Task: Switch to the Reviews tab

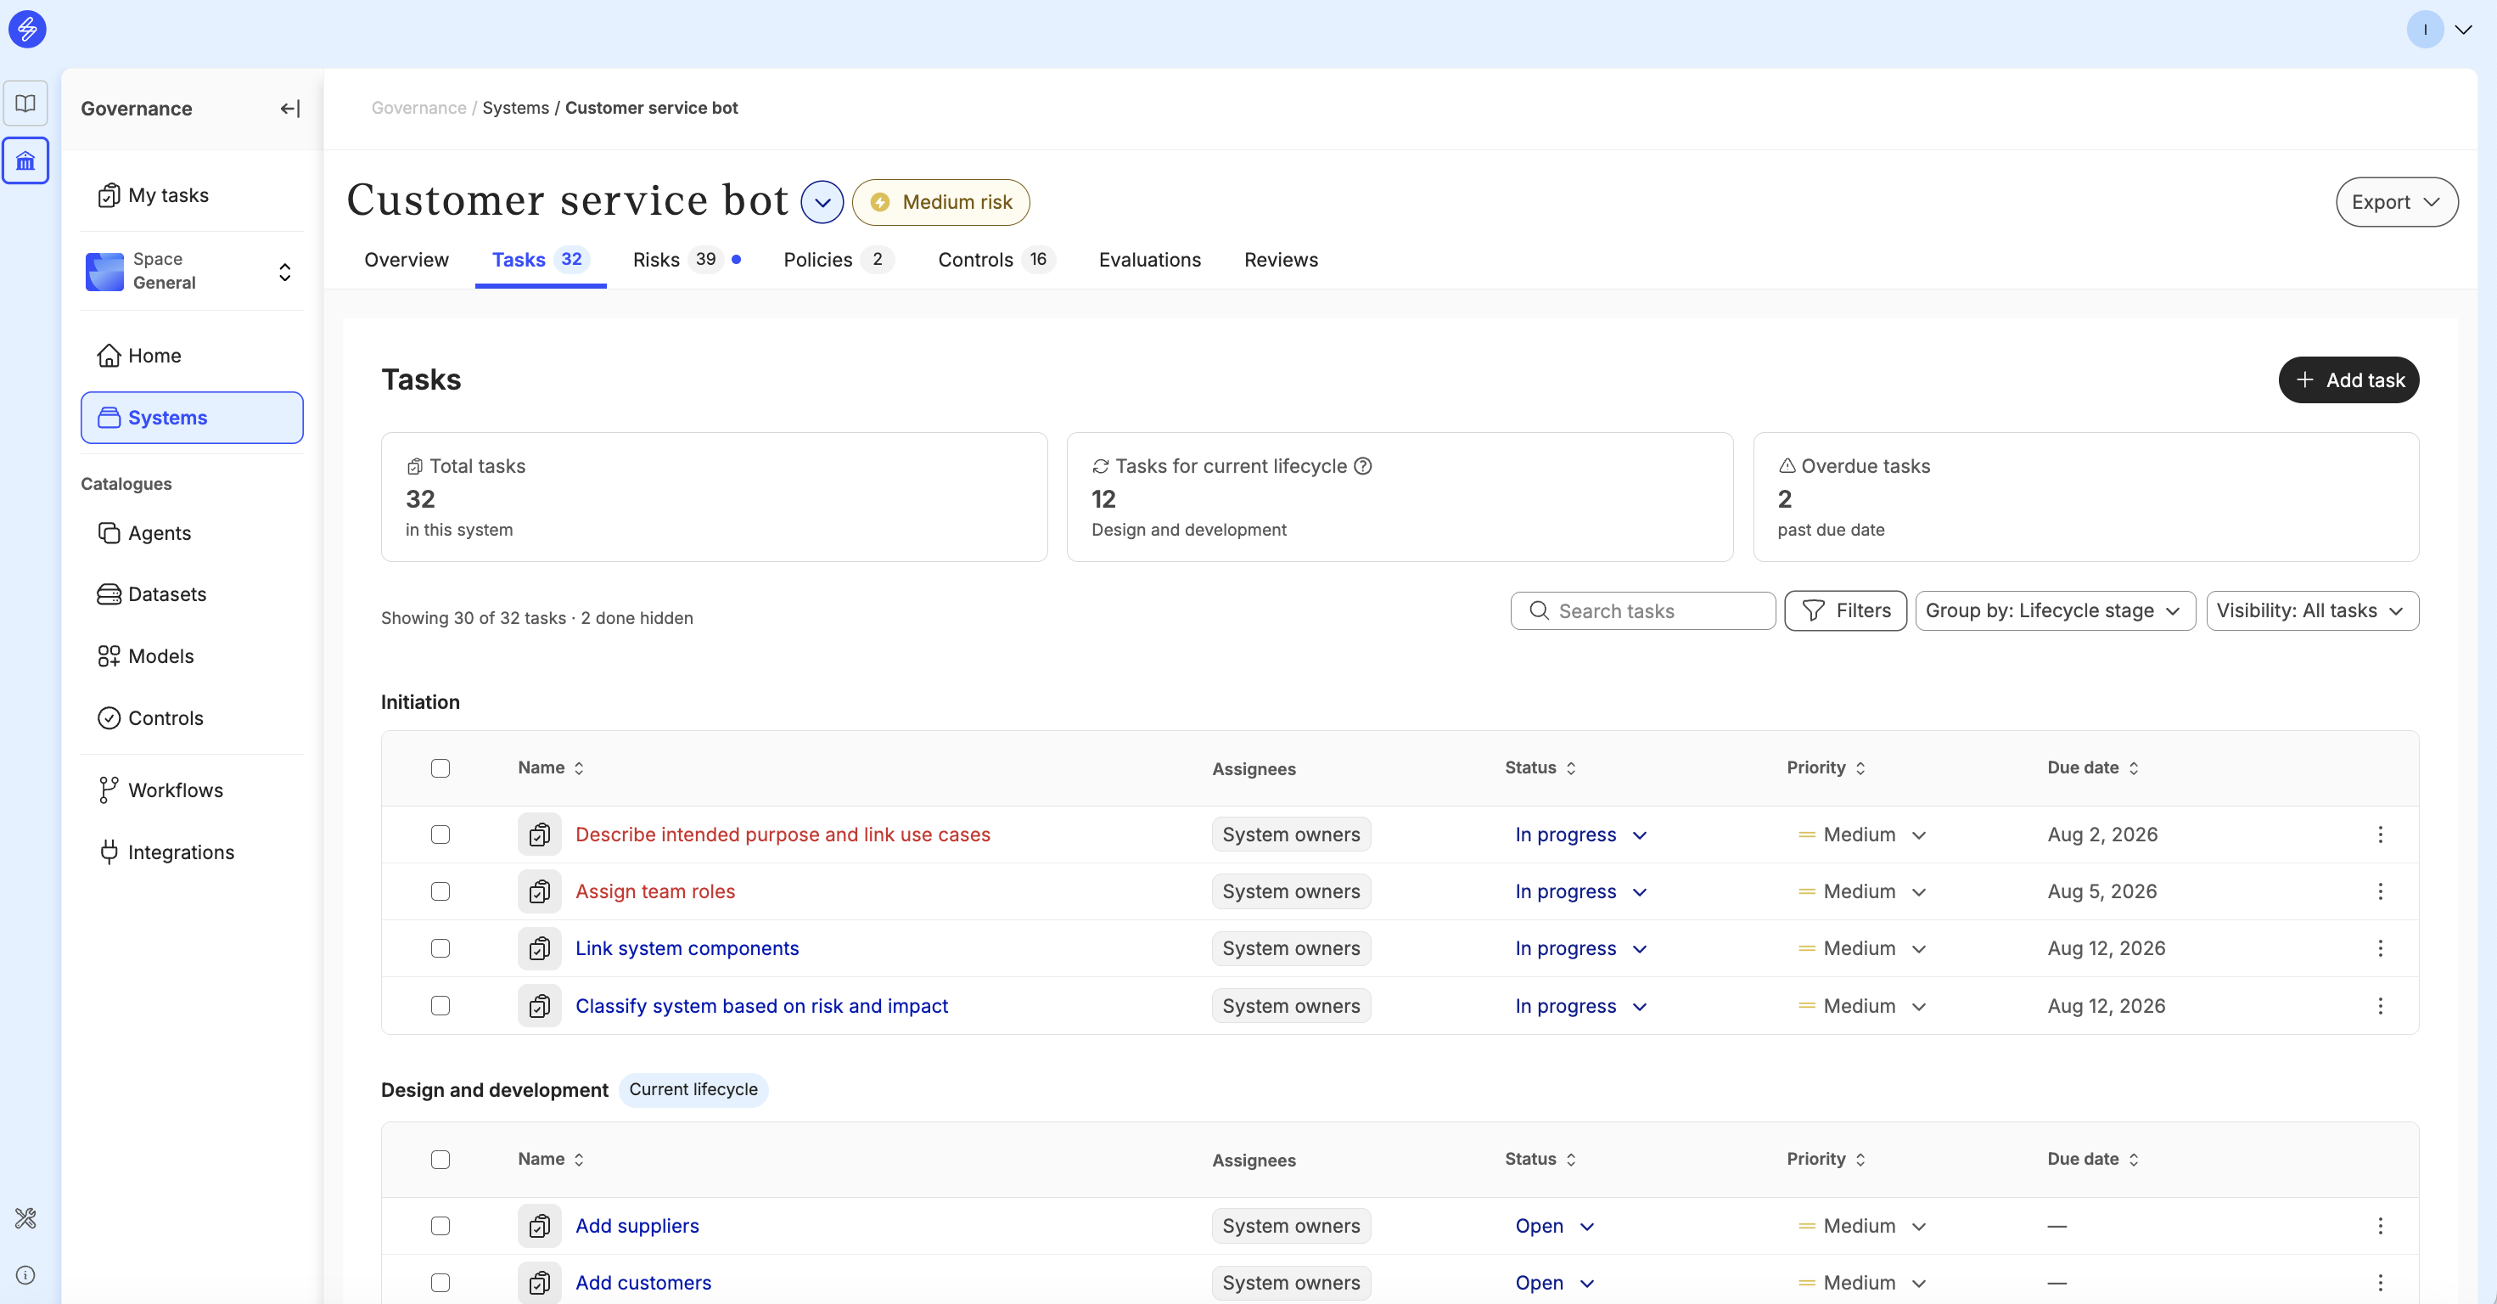Action: pos(1281,260)
